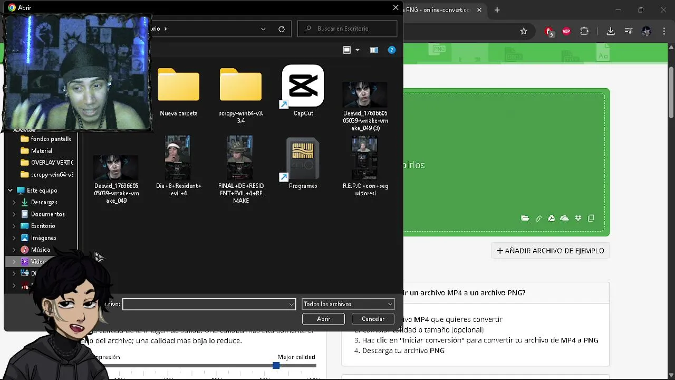Open Chrome downloads icon
Viewport: 675px width, 380px height.
click(x=611, y=31)
